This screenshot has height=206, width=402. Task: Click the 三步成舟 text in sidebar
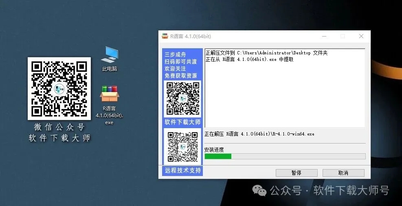pyautogui.click(x=176, y=55)
